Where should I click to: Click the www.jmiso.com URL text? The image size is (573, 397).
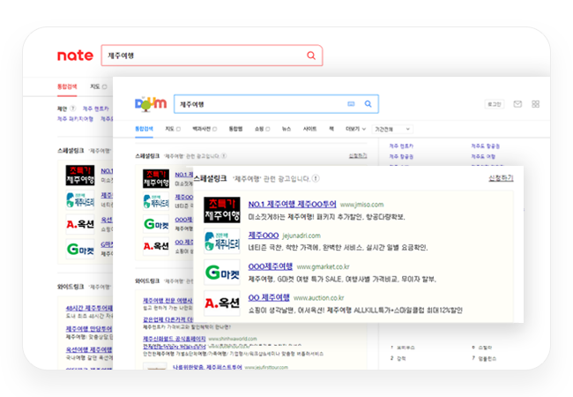click(361, 205)
